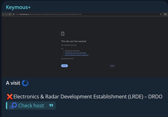Open the Keymous+ channel name
The width and height of the screenshot is (168, 117).
pyautogui.click(x=18, y=7)
